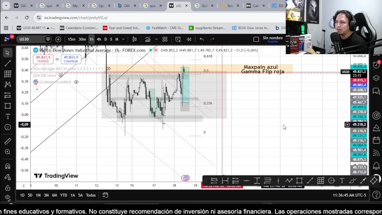Switch to 30m timeframe
Screen dimensions: 382x215
(82, 39)
